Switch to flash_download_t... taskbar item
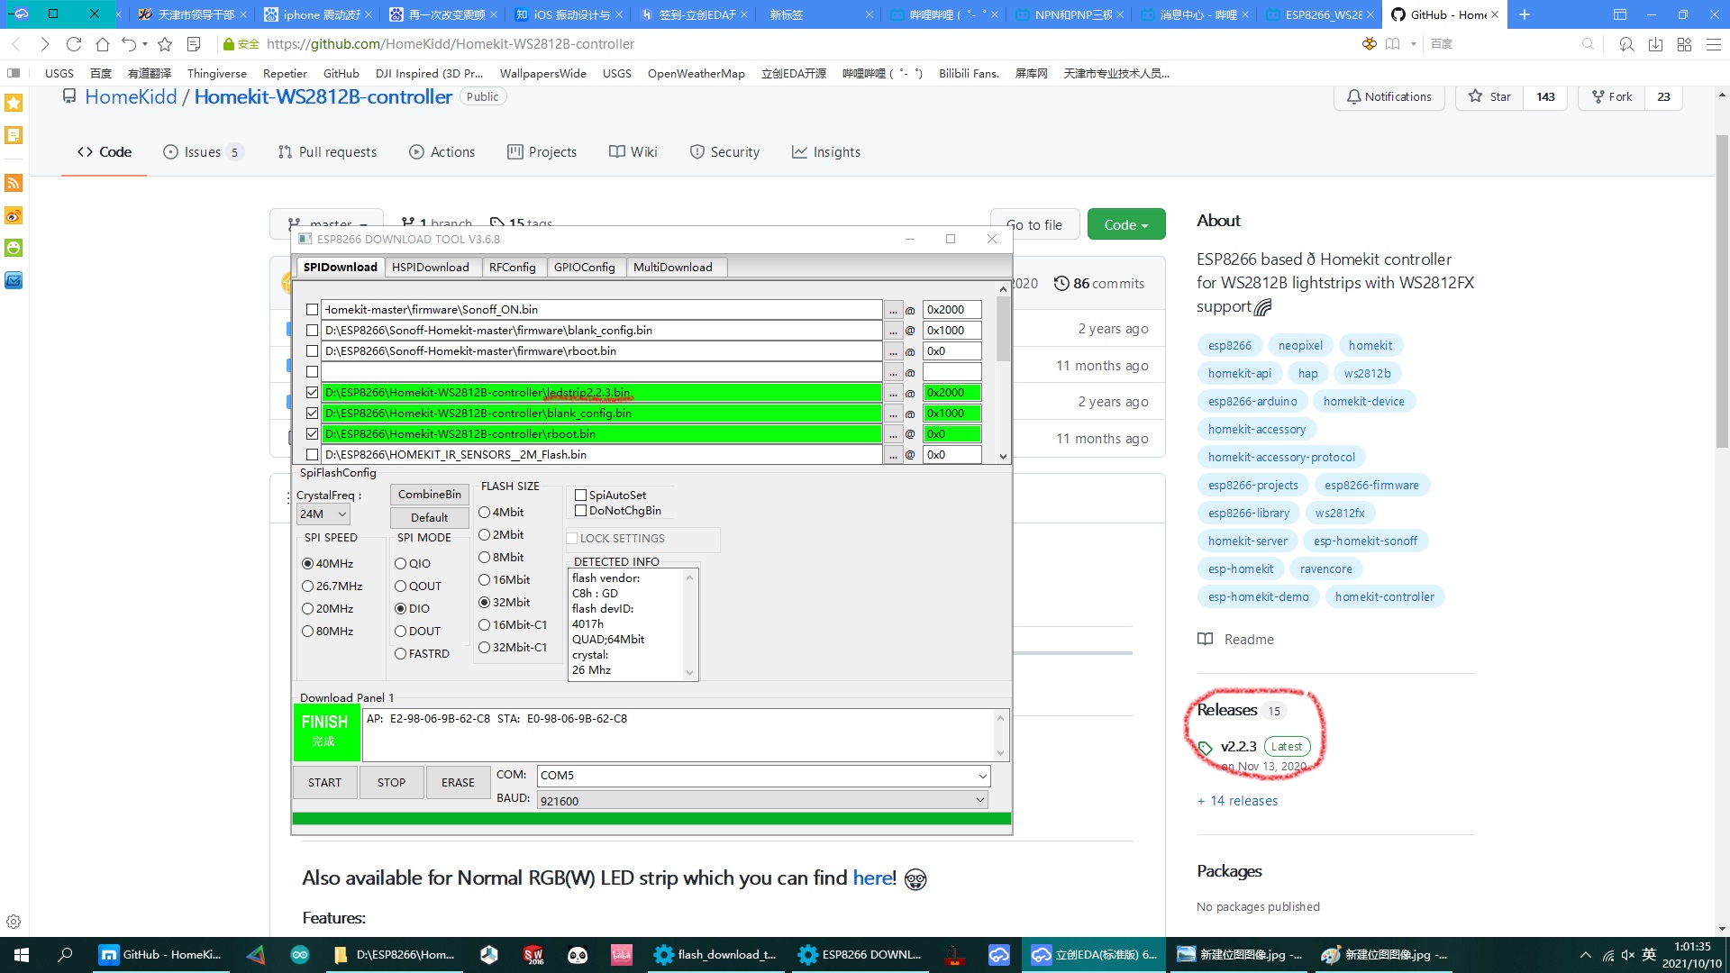This screenshot has width=1730, height=973. [x=715, y=955]
